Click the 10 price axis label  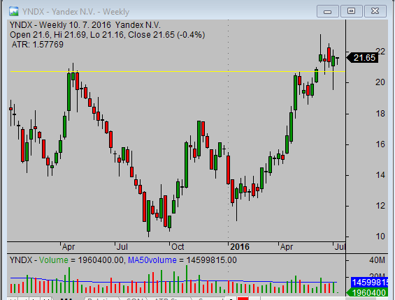380,237
